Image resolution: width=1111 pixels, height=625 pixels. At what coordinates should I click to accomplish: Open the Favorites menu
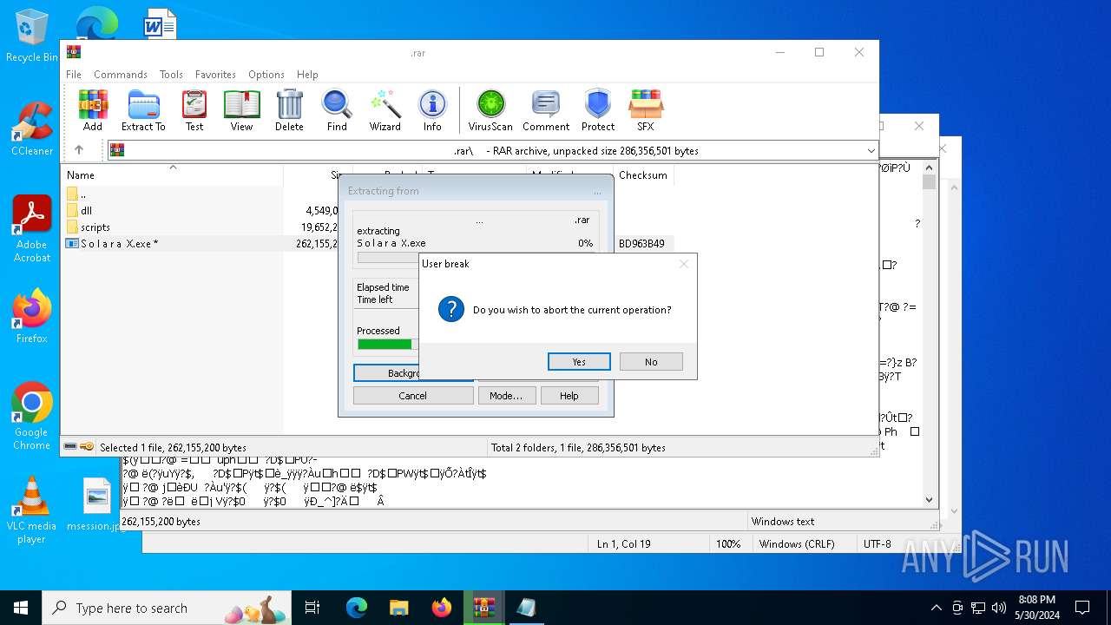215,75
